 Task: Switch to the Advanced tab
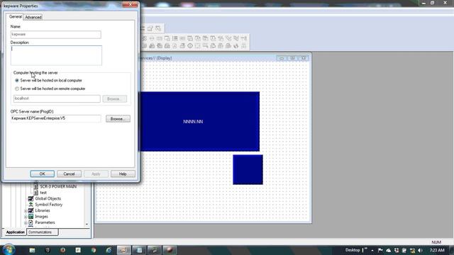pyautogui.click(x=33, y=17)
